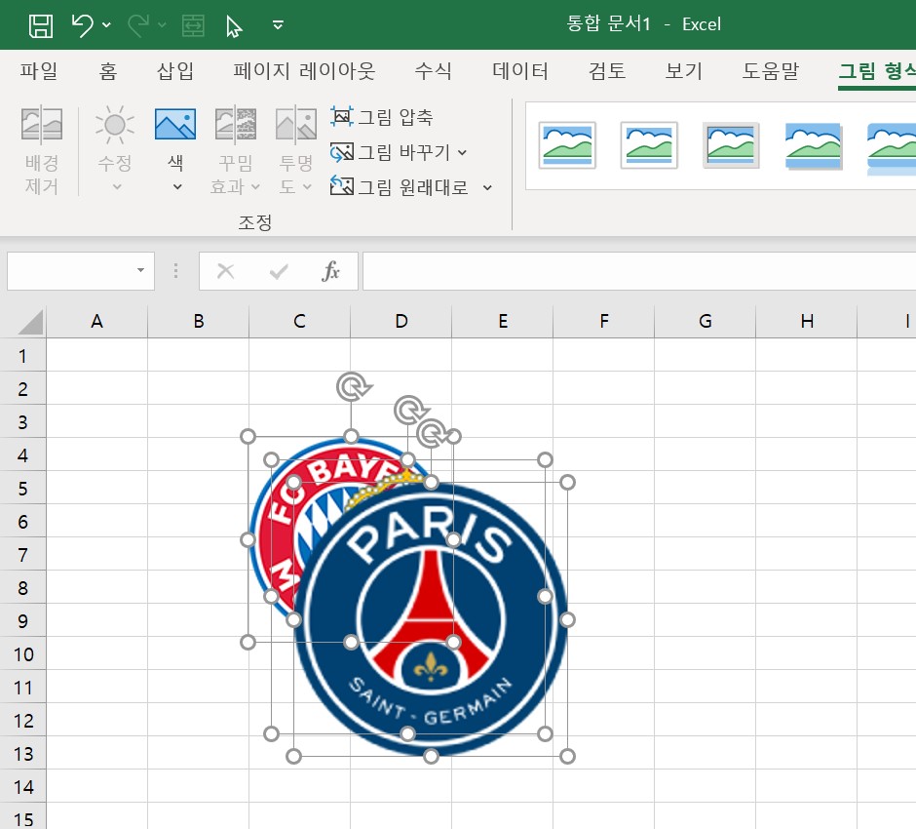The width and height of the screenshot is (916, 829).
Task: Select column B header
Action: point(199,321)
